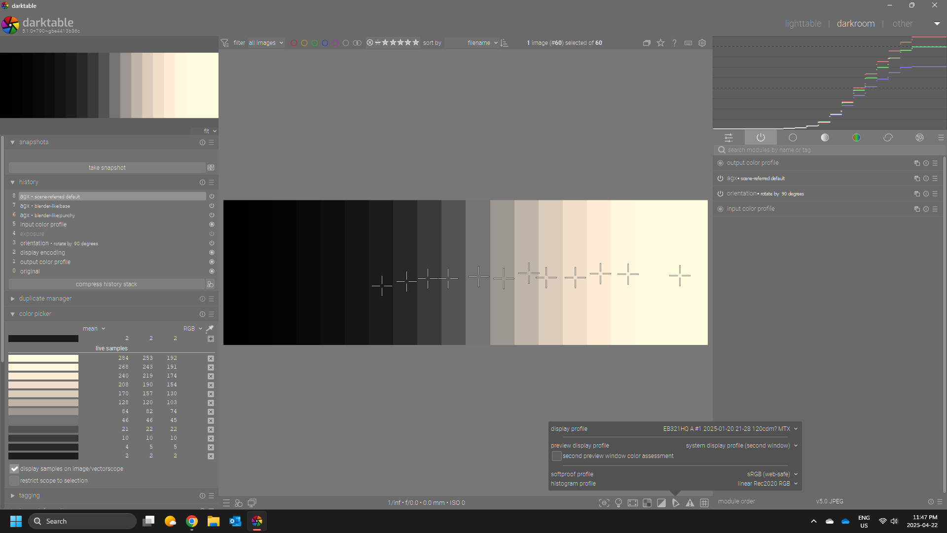
Task: Expand the duplicate manager panel
Action: (x=45, y=299)
